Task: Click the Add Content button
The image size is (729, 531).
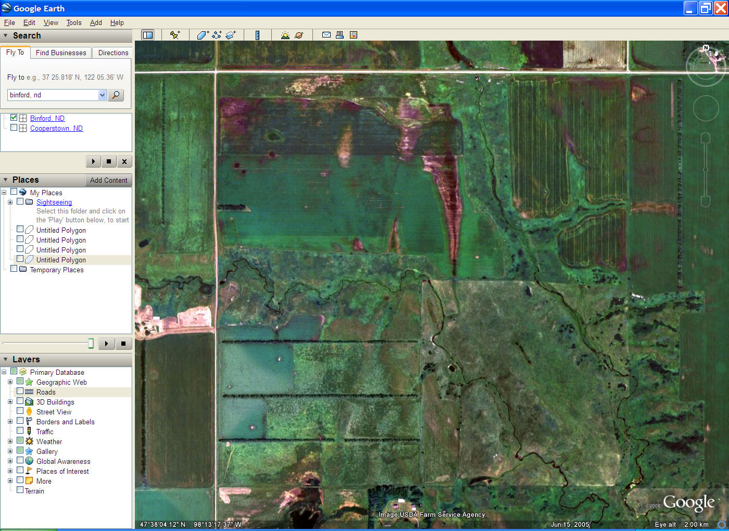Action: (108, 180)
